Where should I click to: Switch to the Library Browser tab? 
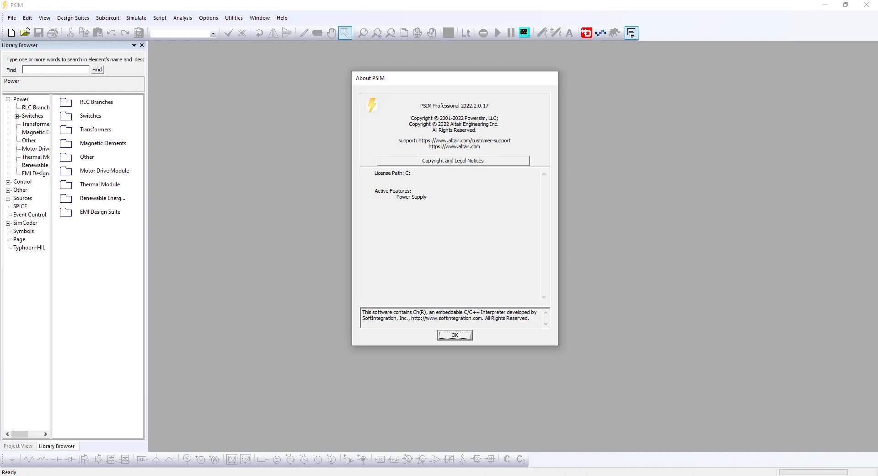point(57,446)
